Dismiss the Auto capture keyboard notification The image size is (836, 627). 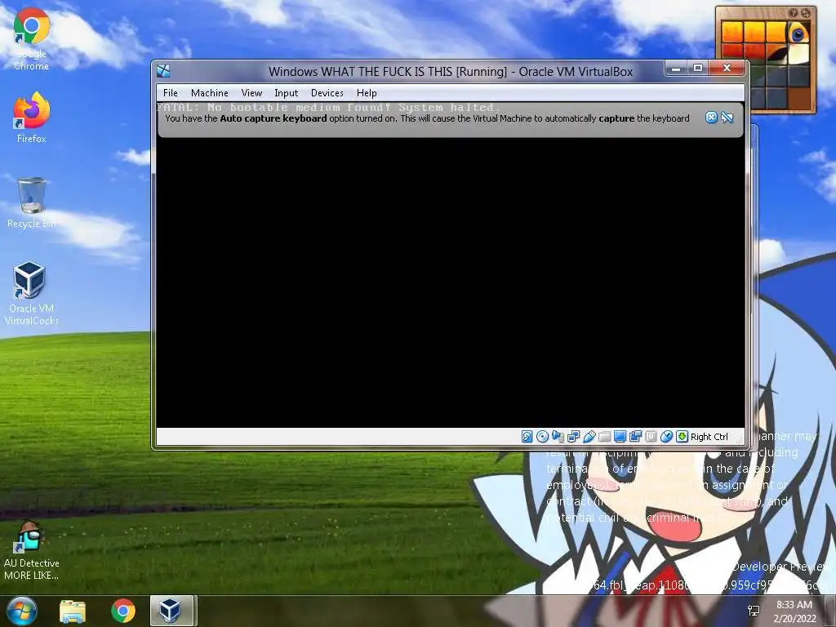[711, 118]
